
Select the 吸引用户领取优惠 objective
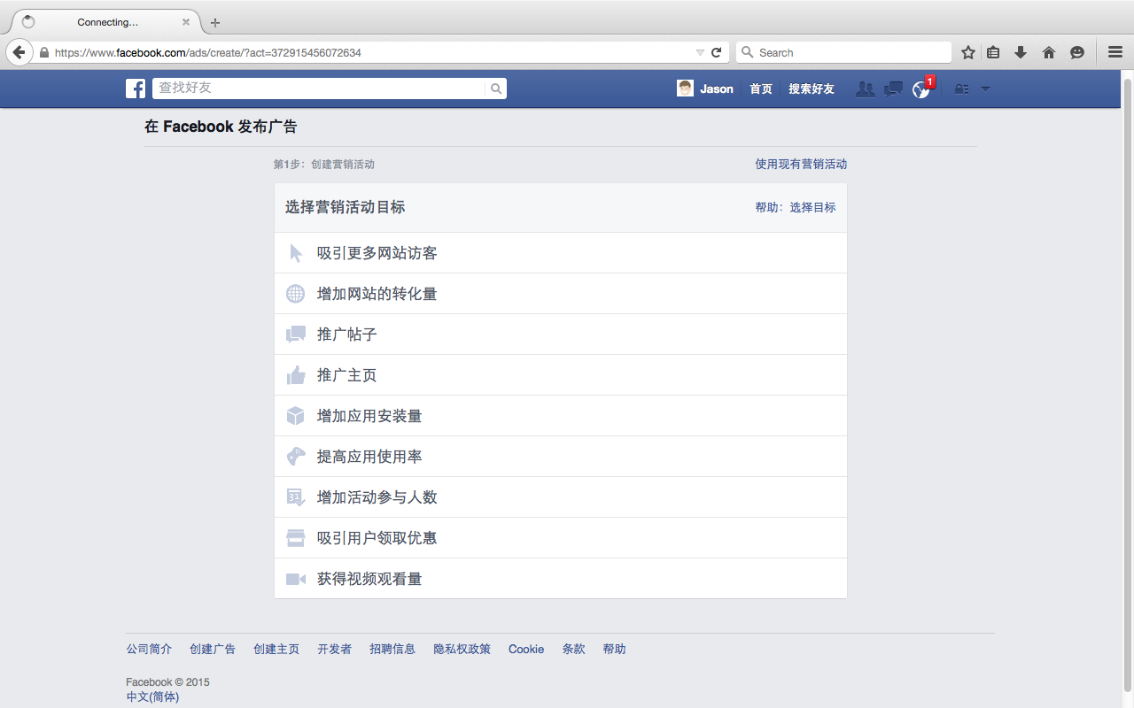[561, 538]
